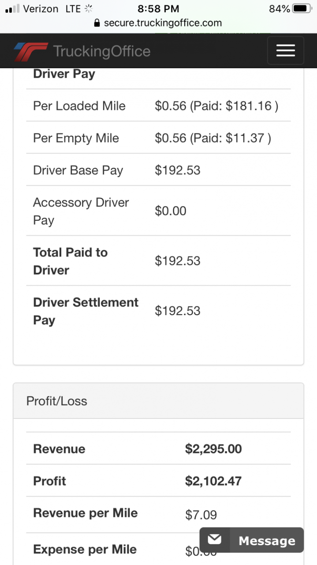Select the Profit/Loss panel header
This screenshot has width=317, height=565.
pos(158,401)
